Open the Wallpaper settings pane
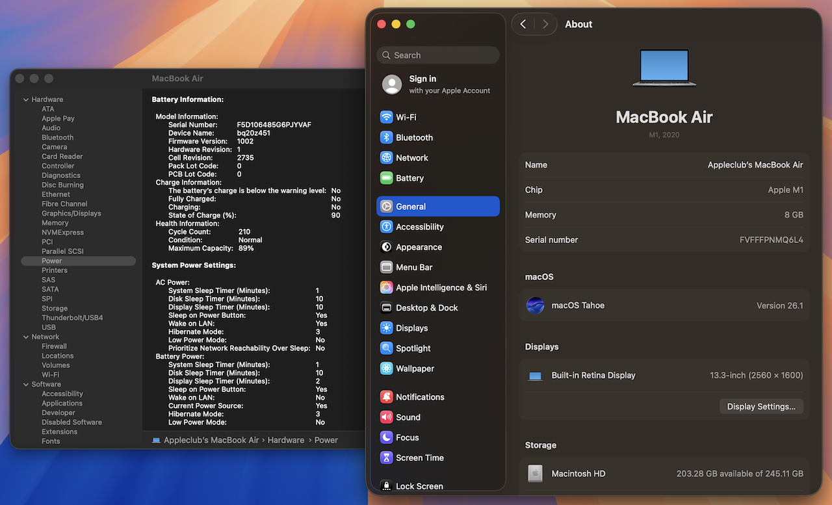The height and width of the screenshot is (505, 832). click(415, 369)
